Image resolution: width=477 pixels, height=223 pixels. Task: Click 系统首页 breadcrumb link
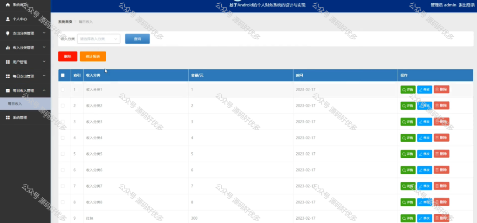[65, 22]
